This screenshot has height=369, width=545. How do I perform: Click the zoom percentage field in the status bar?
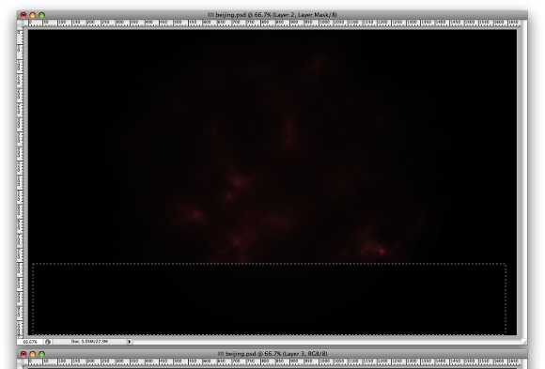point(30,342)
